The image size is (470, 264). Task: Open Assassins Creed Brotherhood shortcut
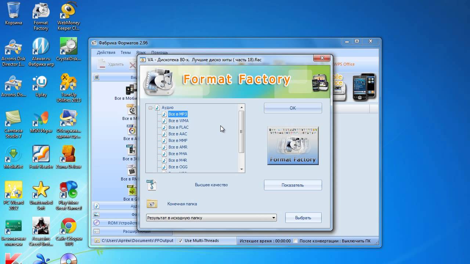point(41,232)
